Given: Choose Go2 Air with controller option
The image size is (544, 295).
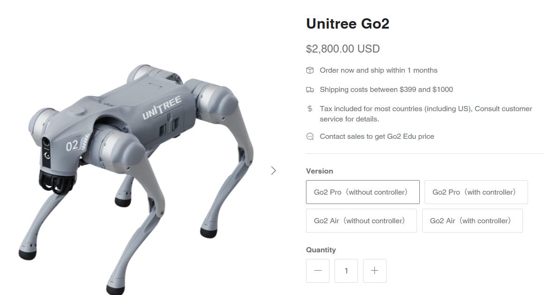Looking at the screenshot, I should coord(472,221).
